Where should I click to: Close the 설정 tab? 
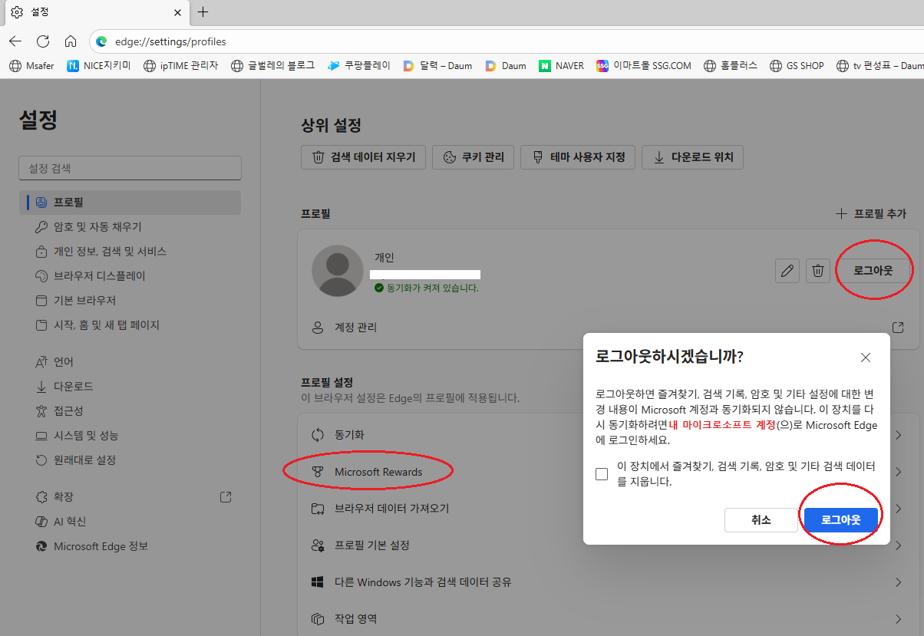point(177,12)
